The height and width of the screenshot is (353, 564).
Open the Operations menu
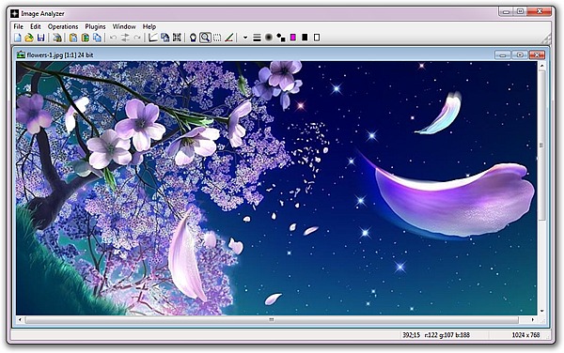click(63, 26)
